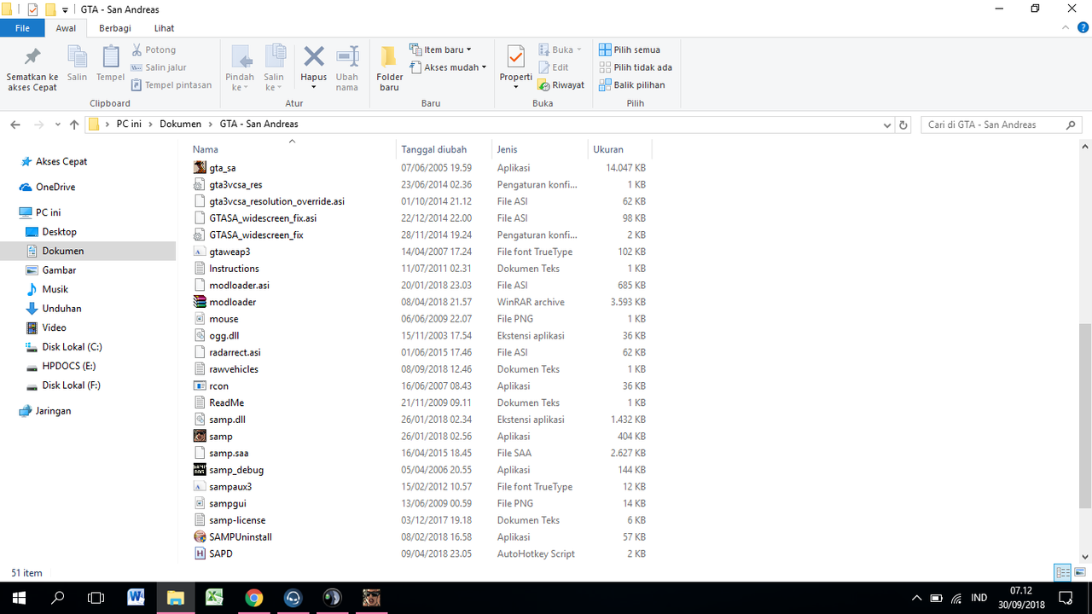The width and height of the screenshot is (1092, 614).
Task: Select Unduhan in navigation pane
Action: 61,309
